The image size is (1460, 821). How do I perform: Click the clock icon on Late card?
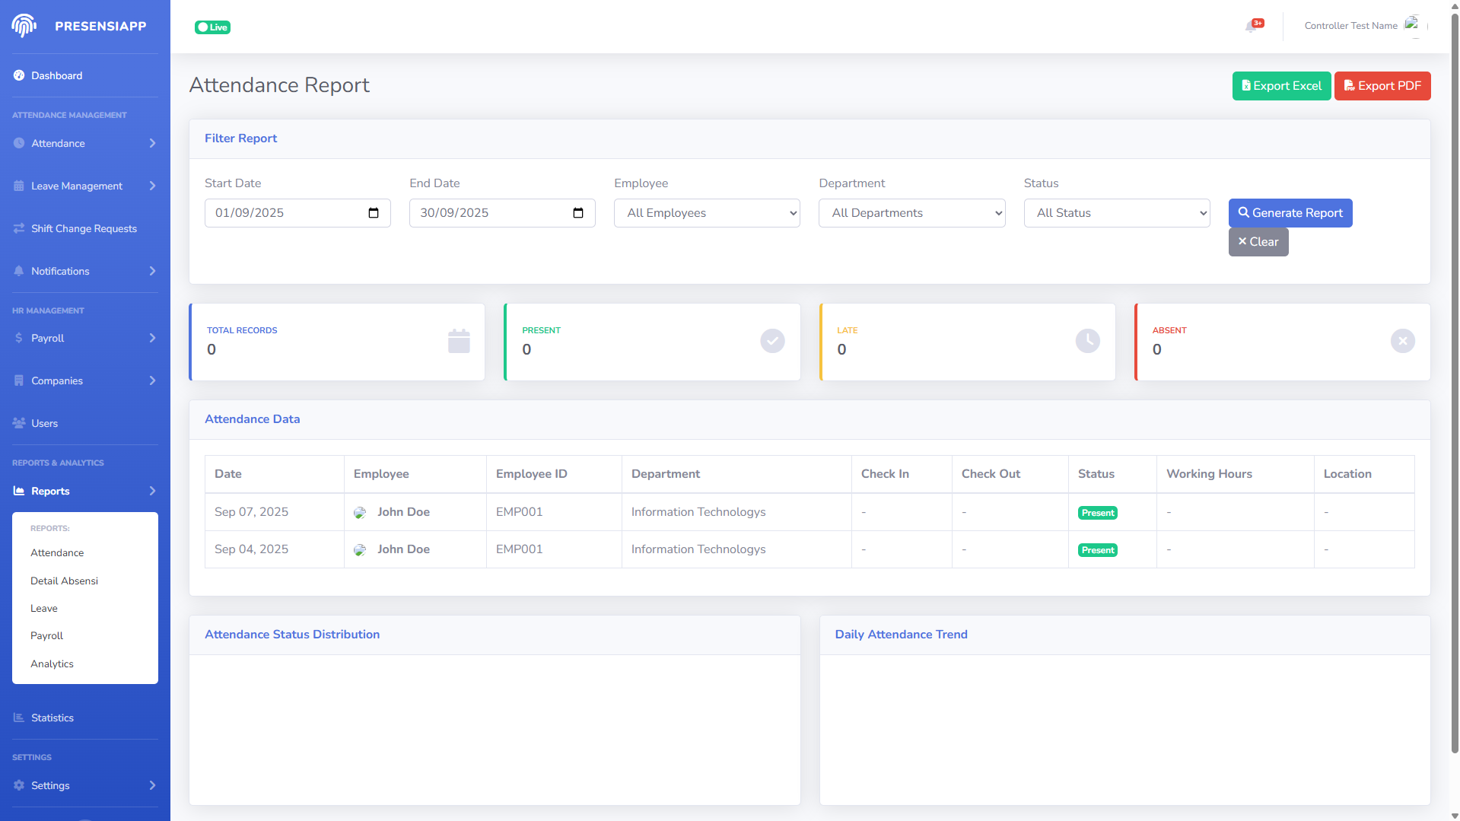pyautogui.click(x=1087, y=341)
